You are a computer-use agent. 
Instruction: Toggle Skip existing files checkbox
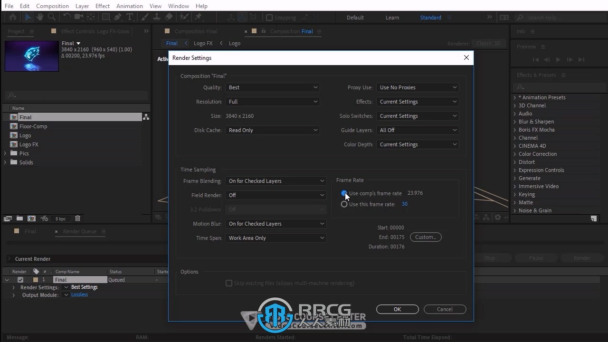229,283
